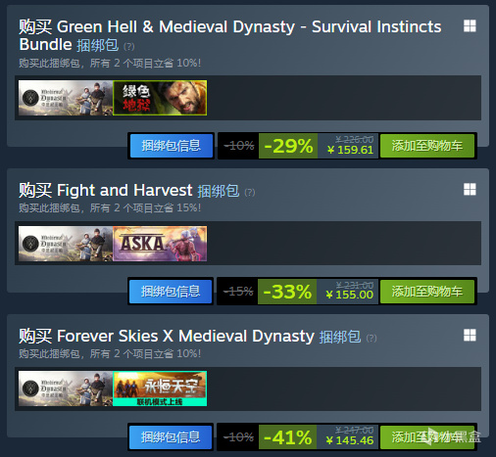Screen dimensions: 496x457
Task: Click 捆绑包信息 for Fight and Harvest bundle
Action: pos(171,292)
